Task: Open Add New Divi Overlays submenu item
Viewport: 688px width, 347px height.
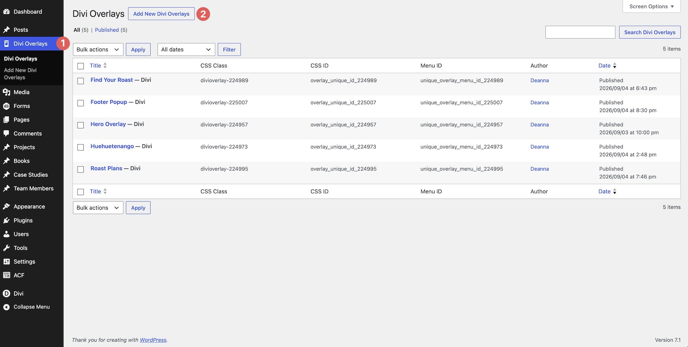Action: coord(20,74)
